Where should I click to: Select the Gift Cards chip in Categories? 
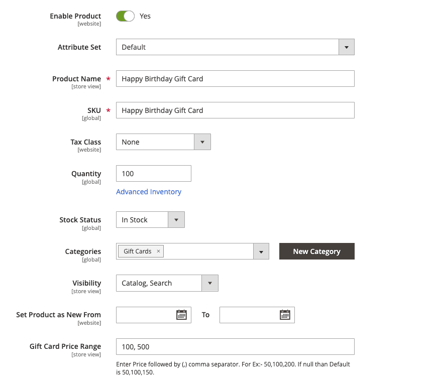click(x=137, y=251)
